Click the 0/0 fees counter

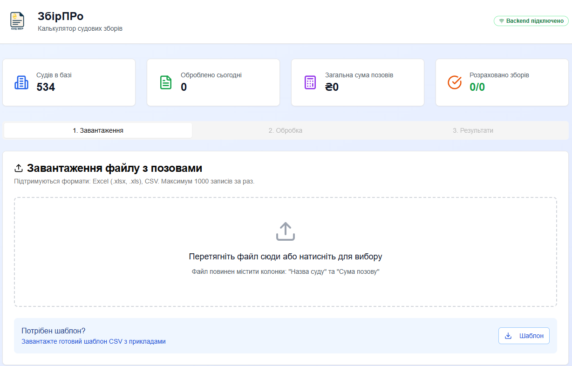click(x=477, y=87)
